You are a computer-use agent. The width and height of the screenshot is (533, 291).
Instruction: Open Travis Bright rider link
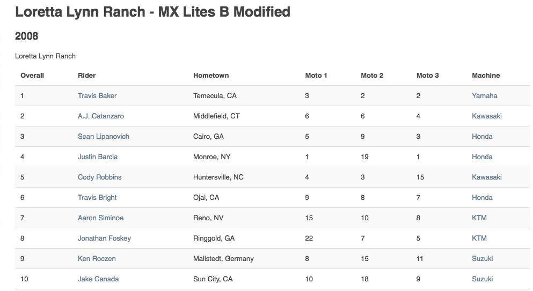point(97,198)
